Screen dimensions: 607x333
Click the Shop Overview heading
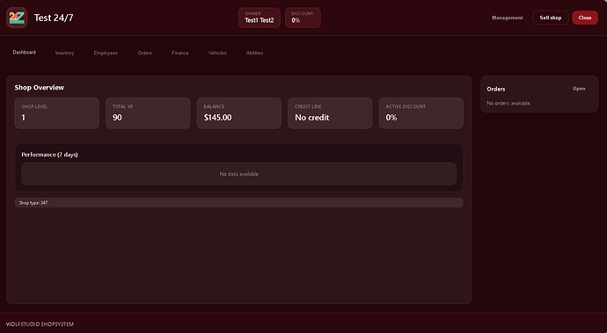pyautogui.click(x=39, y=87)
